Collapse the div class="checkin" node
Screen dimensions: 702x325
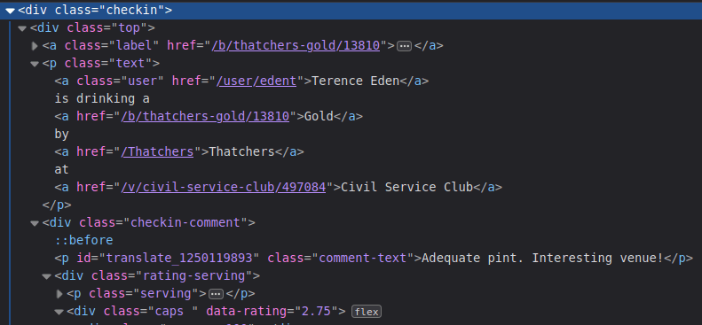point(11,11)
